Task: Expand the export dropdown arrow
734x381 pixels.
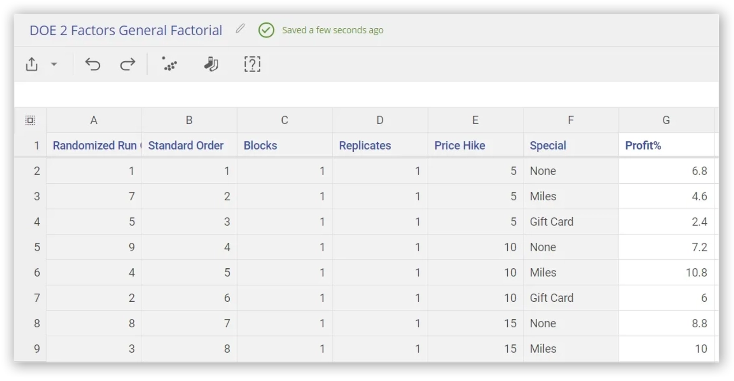Action: (x=54, y=64)
